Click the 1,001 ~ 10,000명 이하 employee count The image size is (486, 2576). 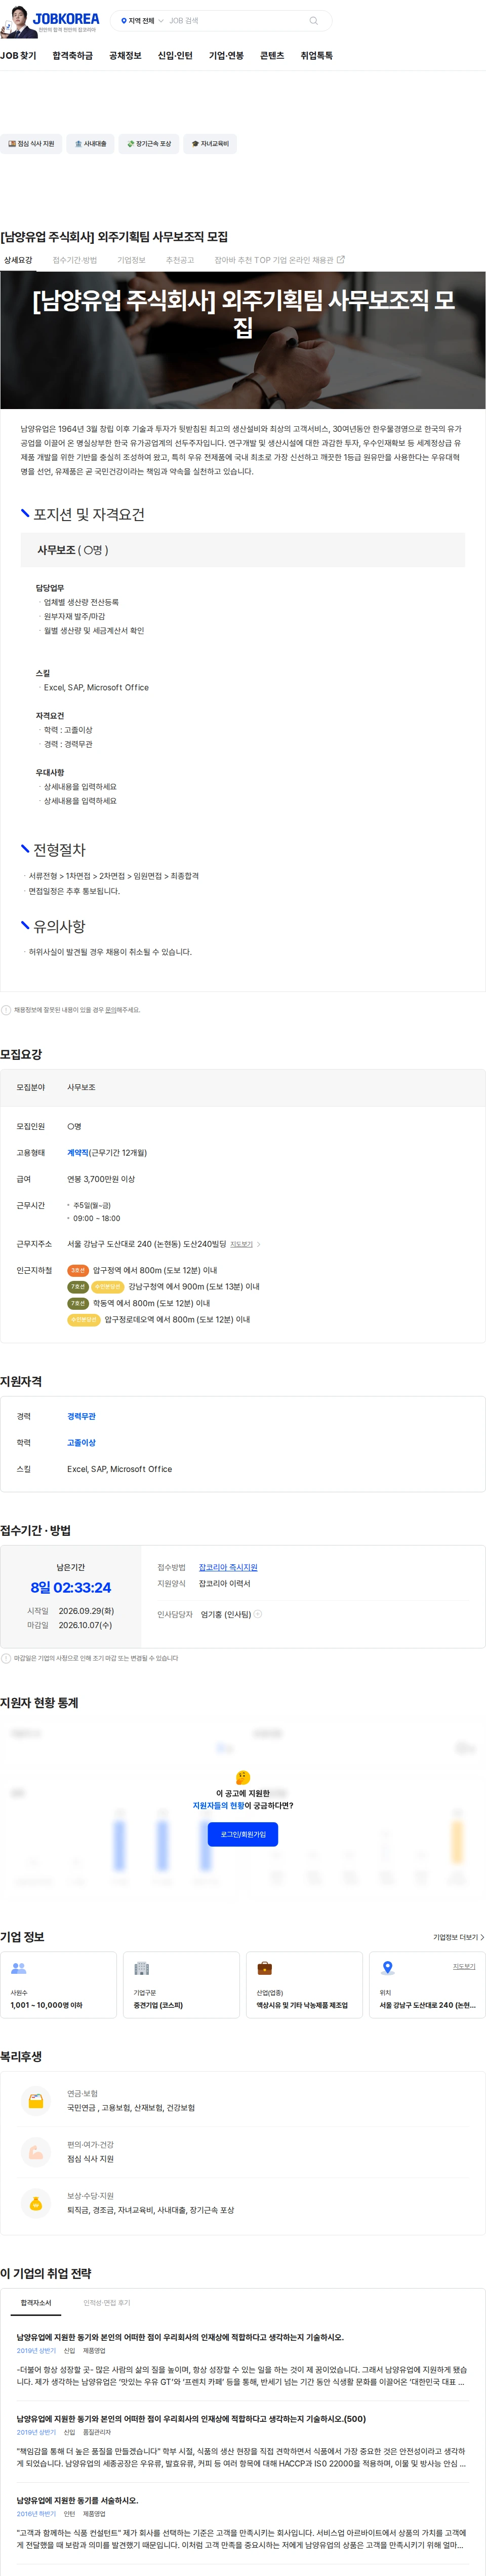47,2005
